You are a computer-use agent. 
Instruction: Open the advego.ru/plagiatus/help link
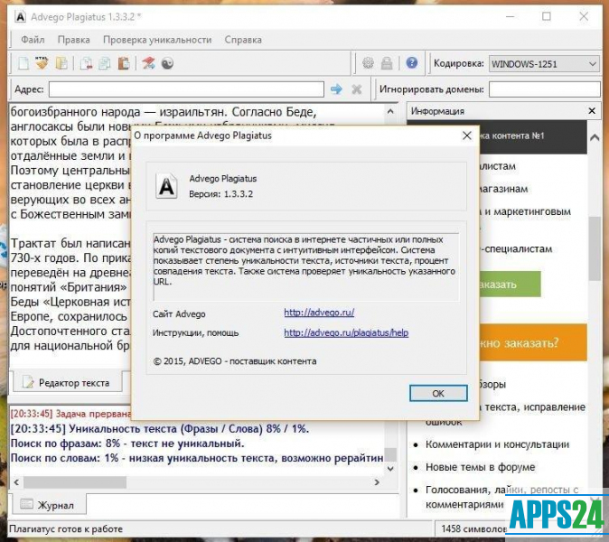pos(346,332)
